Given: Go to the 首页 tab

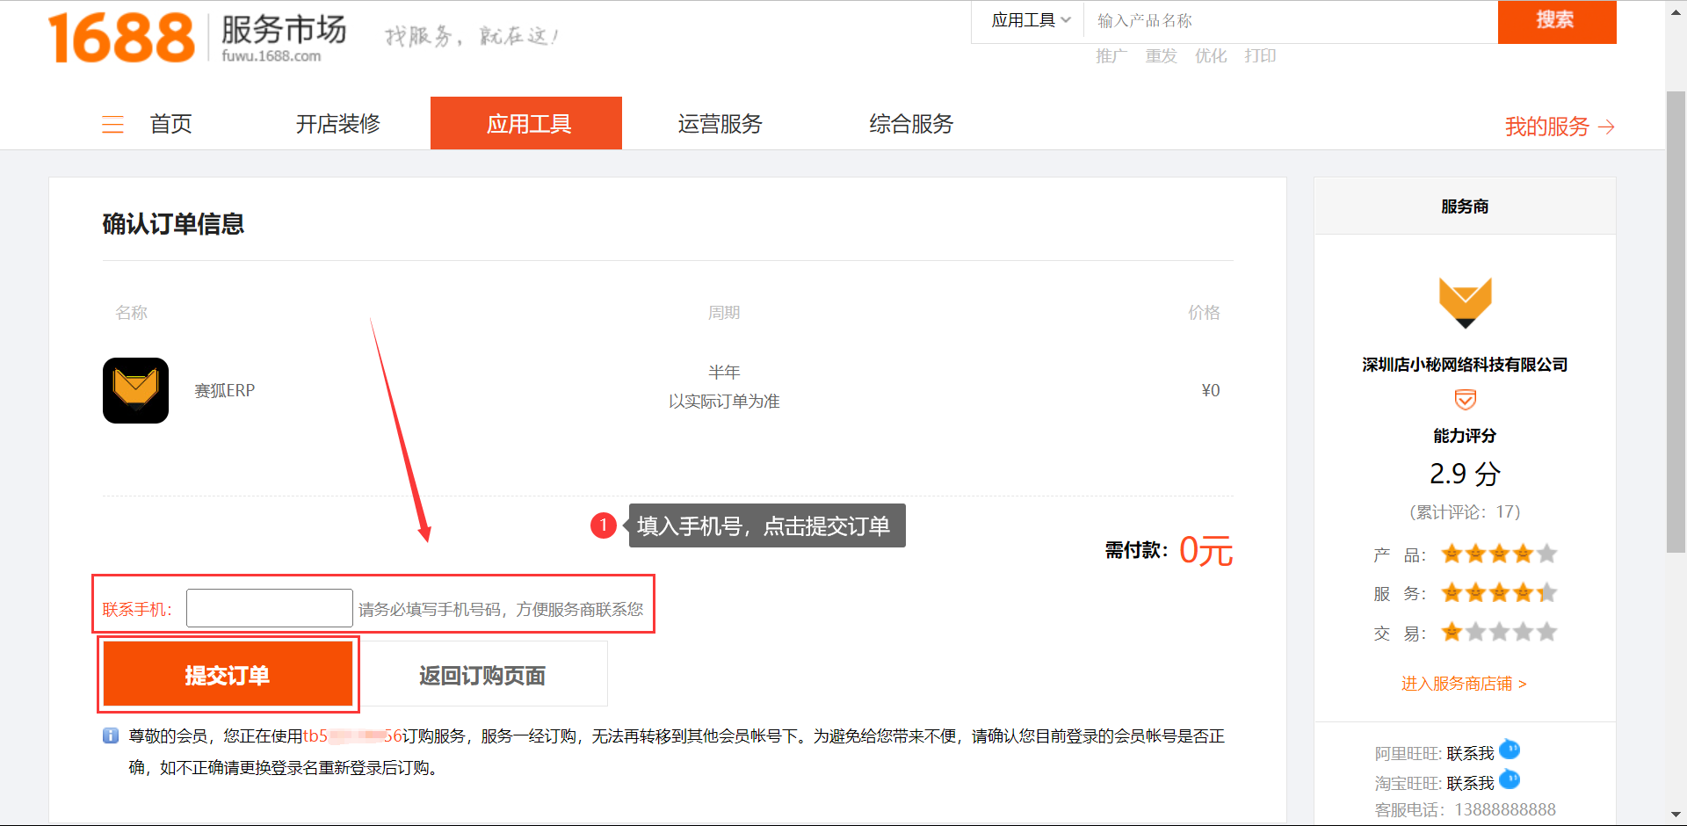Looking at the screenshot, I should click(x=171, y=124).
